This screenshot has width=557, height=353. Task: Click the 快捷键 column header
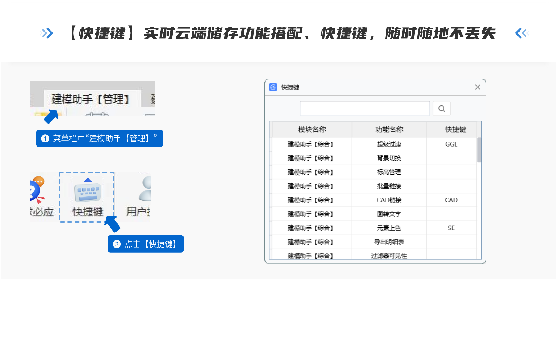(x=455, y=130)
